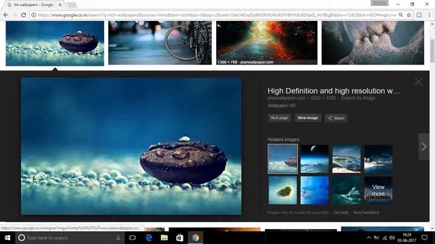Click the zoom magnifier icon in address bar
The image size is (435, 244).
(x=400, y=15)
